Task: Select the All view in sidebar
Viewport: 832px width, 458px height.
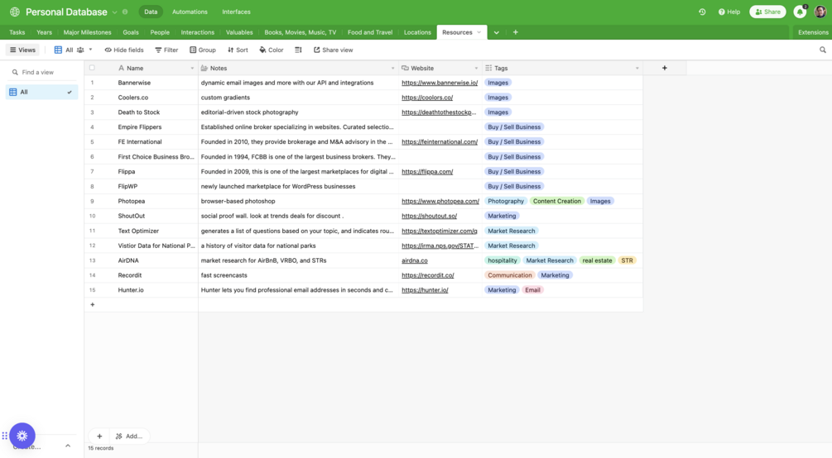Action: pyautogui.click(x=41, y=93)
